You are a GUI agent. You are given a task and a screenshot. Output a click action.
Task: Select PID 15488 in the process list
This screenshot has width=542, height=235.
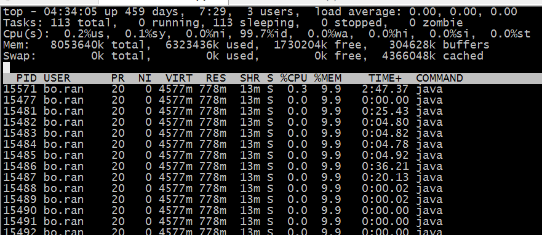click(20, 188)
